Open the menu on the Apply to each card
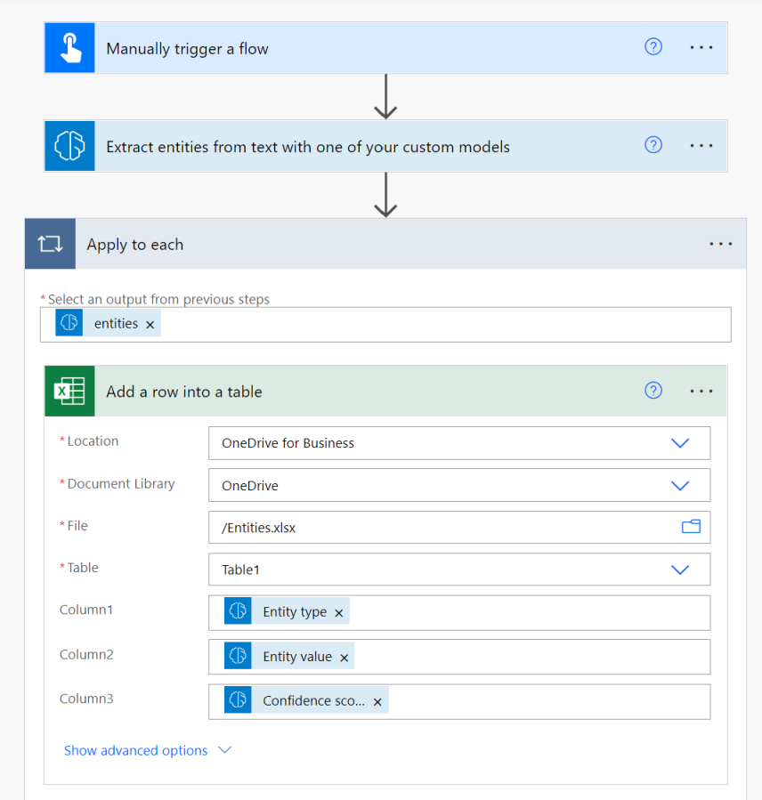Viewport: 762px width, 800px height. click(x=721, y=243)
